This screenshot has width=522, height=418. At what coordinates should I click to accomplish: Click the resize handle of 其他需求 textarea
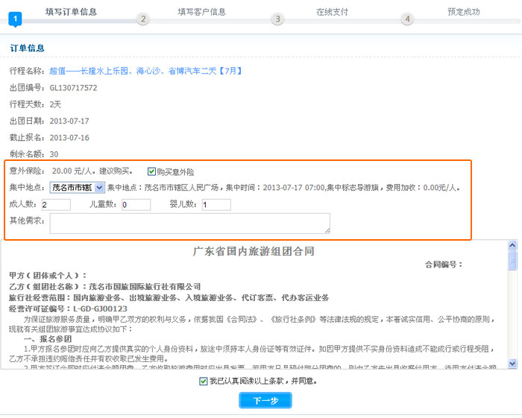[x=326, y=229]
